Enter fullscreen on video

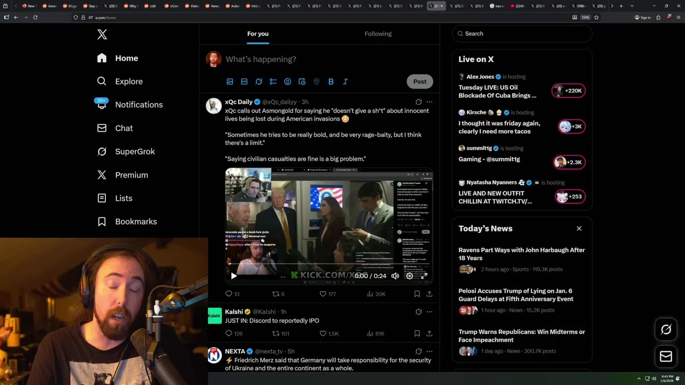coord(424,276)
